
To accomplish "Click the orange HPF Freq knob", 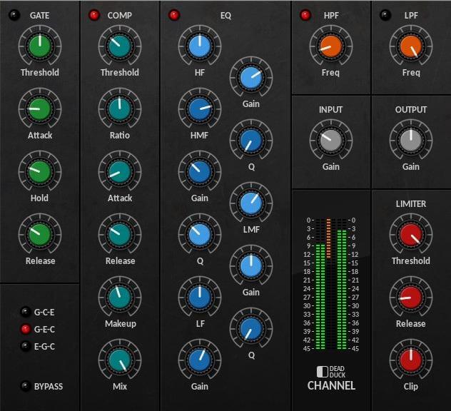I will pyautogui.click(x=331, y=46).
